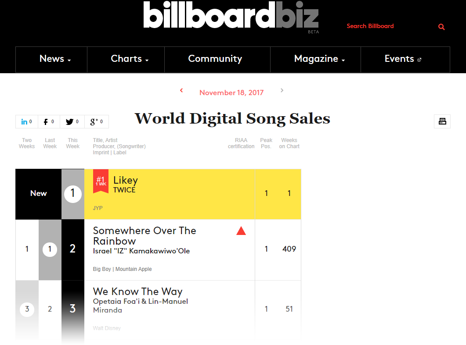This screenshot has width=466, height=345.
Task: Share chart on Facebook
Action: 49,122
